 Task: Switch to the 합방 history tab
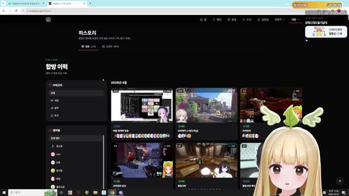pyautogui.click(x=88, y=46)
